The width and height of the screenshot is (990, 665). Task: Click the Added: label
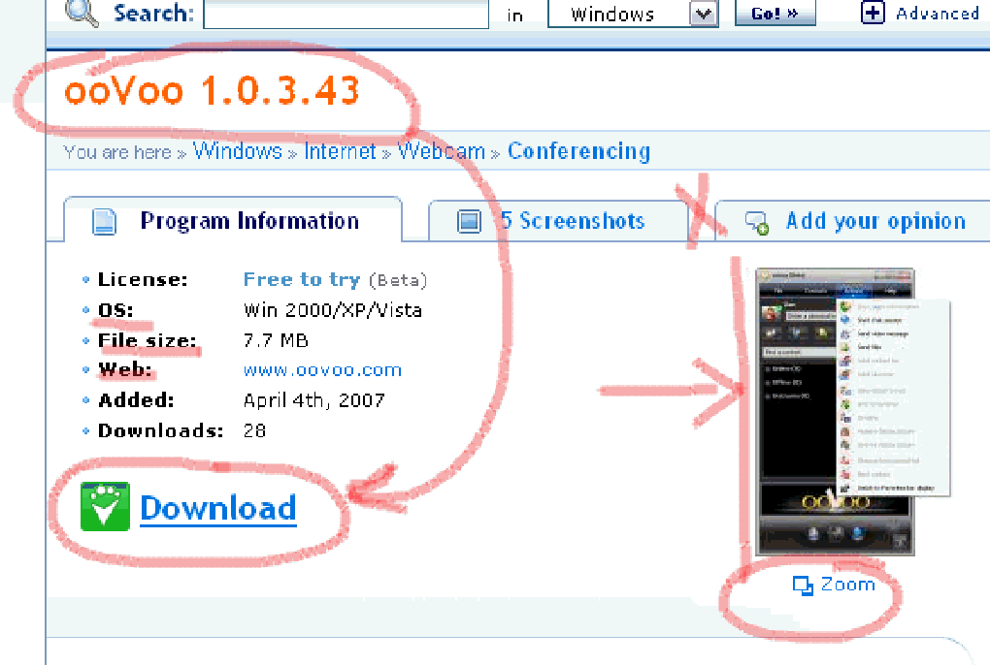[x=136, y=400]
